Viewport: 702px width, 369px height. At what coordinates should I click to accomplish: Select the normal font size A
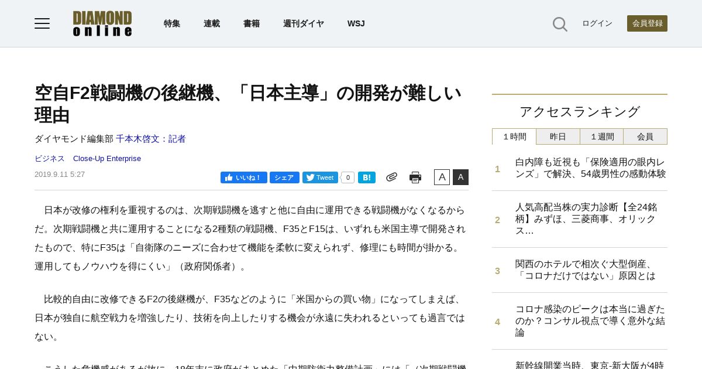tap(442, 177)
